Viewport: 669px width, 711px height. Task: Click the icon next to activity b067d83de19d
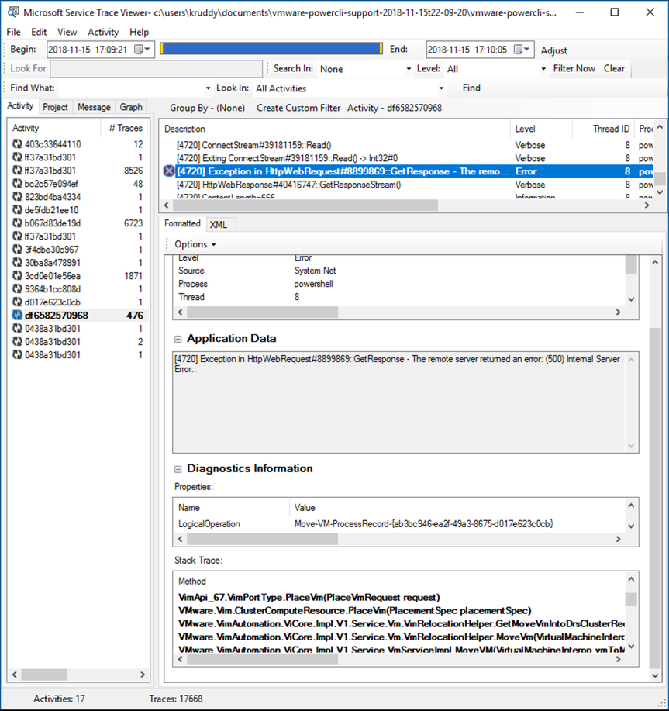(17, 223)
